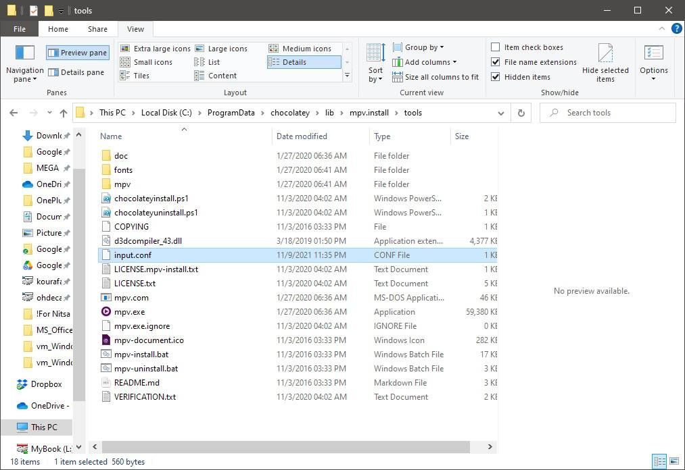Expand the layout gallery more arrow

click(x=348, y=76)
